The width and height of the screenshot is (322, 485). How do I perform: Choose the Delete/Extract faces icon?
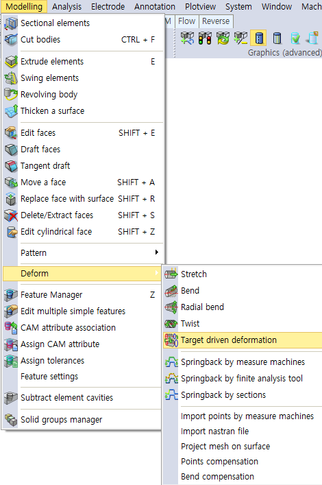[x=11, y=215]
